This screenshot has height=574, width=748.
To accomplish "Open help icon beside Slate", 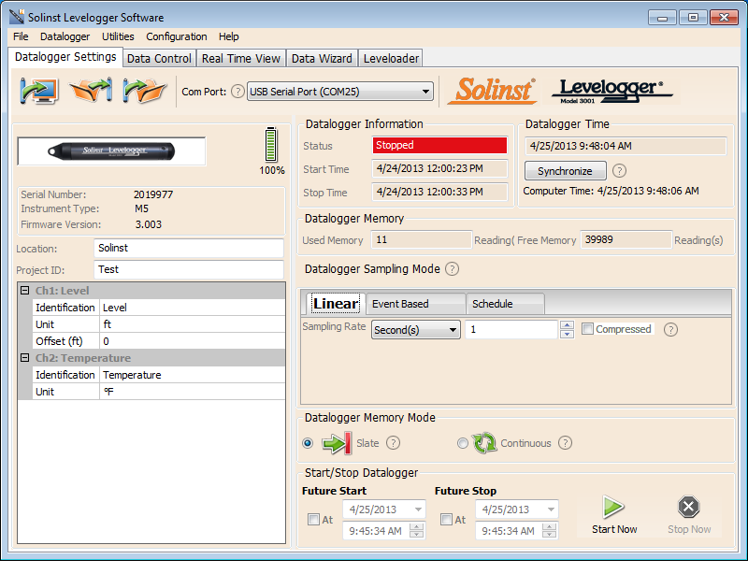I will pyautogui.click(x=393, y=443).
